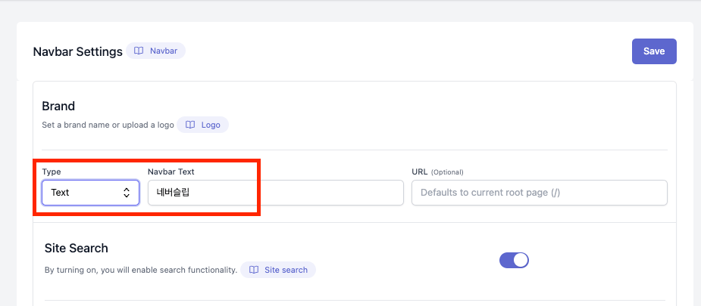The image size is (701, 306).
Task: Click the Site Search heading
Action: 77,248
